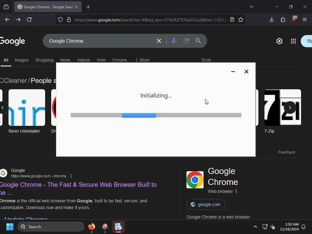Close the Google Chrome search tab

point(76,7)
